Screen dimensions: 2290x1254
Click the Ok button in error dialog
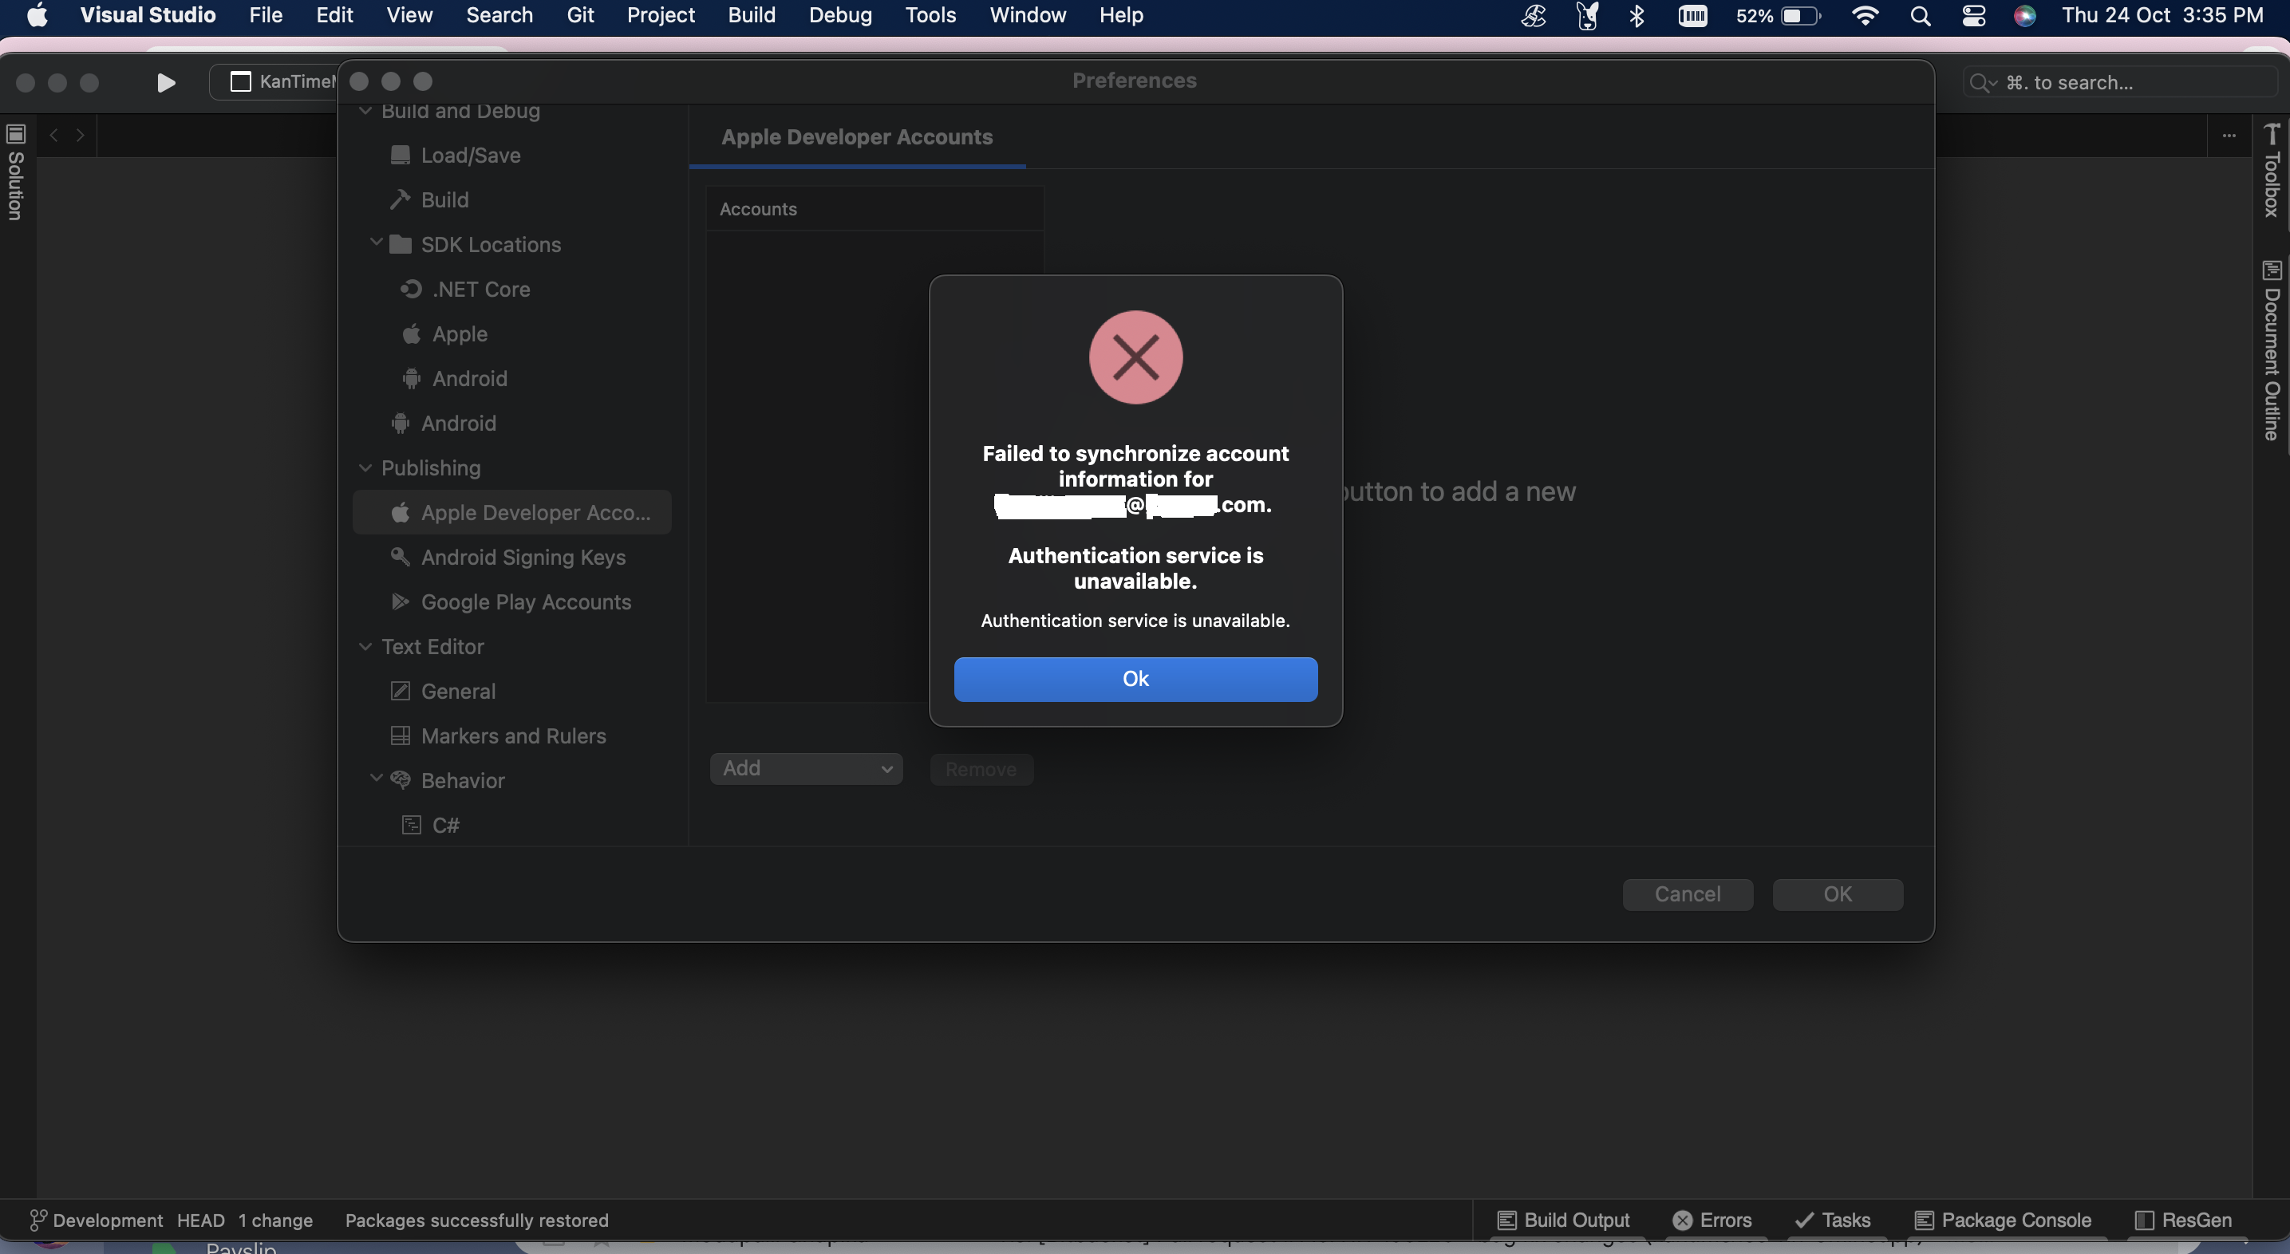coord(1135,679)
